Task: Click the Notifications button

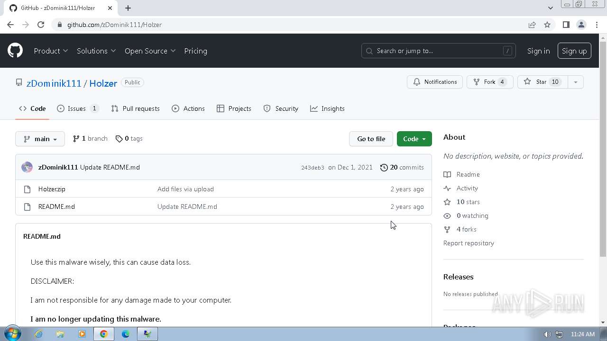Action: point(435,82)
